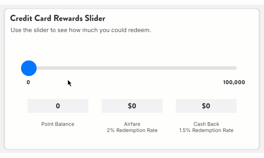Click the "Cash Back" label
The image size is (264, 158).
(206, 124)
